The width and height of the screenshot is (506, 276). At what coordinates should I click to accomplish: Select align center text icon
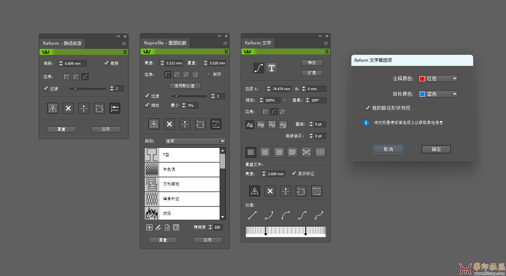(265, 152)
